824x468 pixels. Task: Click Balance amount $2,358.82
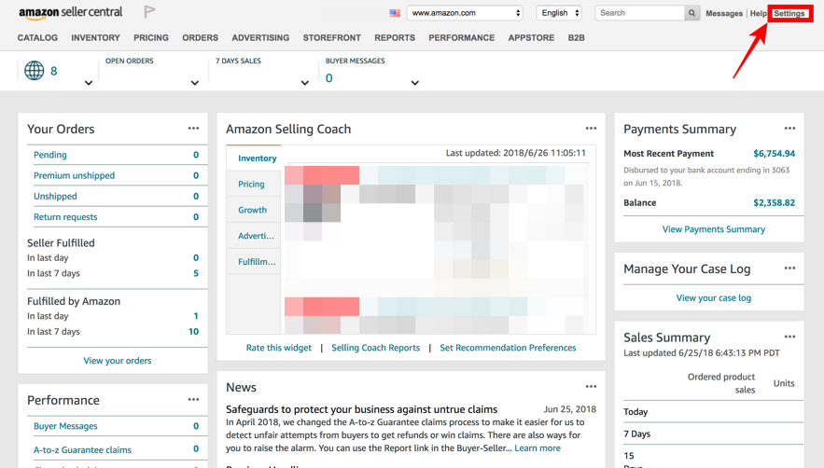(775, 202)
